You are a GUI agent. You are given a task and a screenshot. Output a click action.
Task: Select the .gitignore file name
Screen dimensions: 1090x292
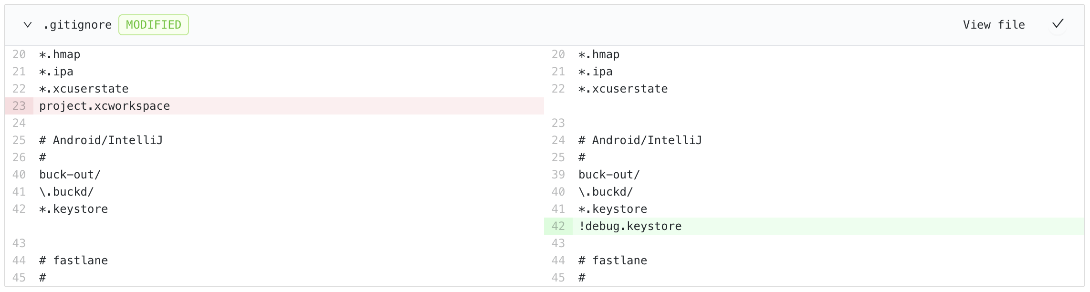[78, 24]
